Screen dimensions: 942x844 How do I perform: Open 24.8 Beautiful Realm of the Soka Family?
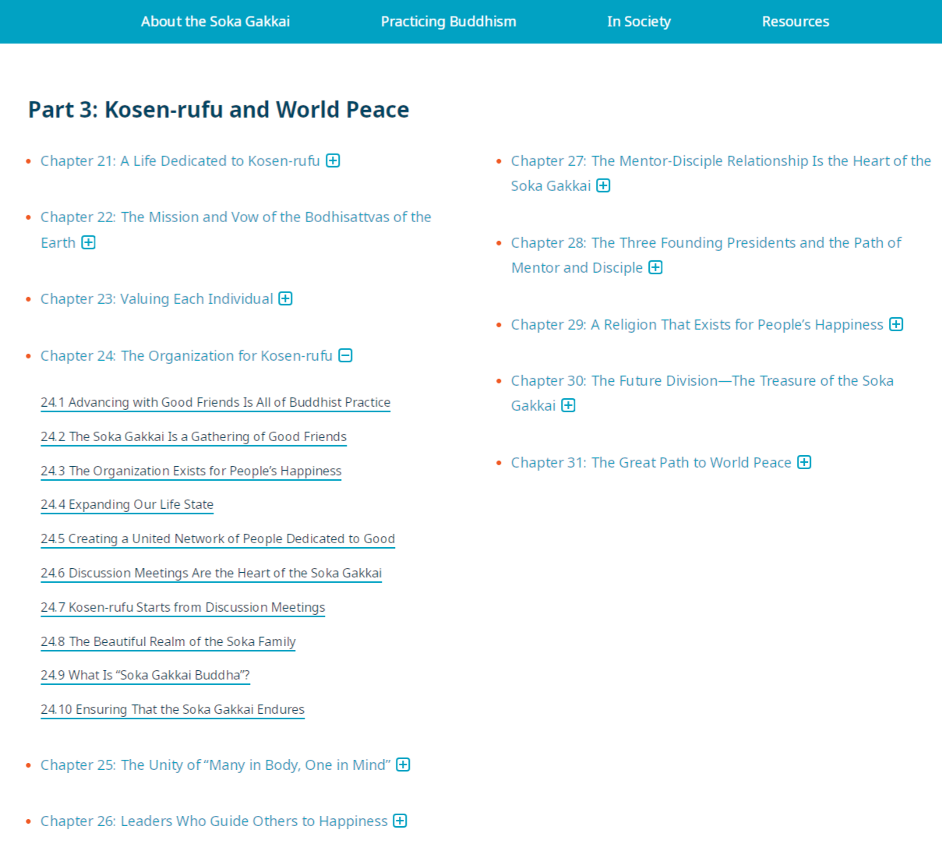(x=168, y=641)
